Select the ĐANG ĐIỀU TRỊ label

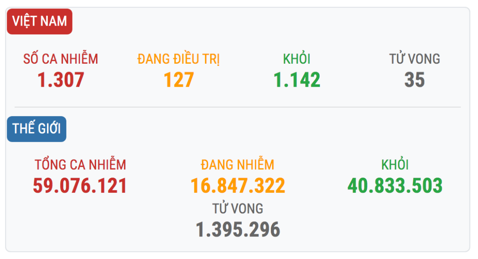coord(178,59)
